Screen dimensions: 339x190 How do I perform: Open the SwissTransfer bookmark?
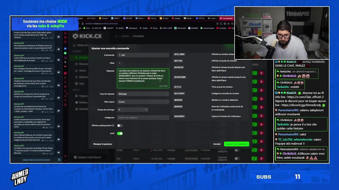(x=207, y=28)
